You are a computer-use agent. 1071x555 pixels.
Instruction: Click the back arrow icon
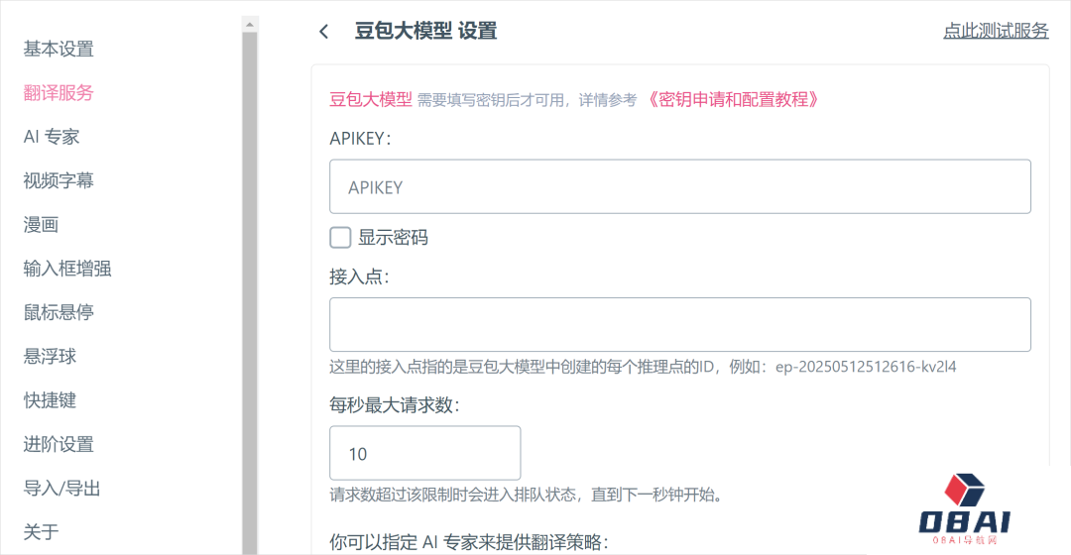[x=323, y=32]
